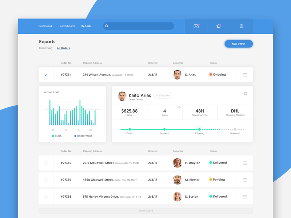Uncheck the checkbox for order #27361
The width and height of the screenshot is (291, 218).
coord(46,75)
